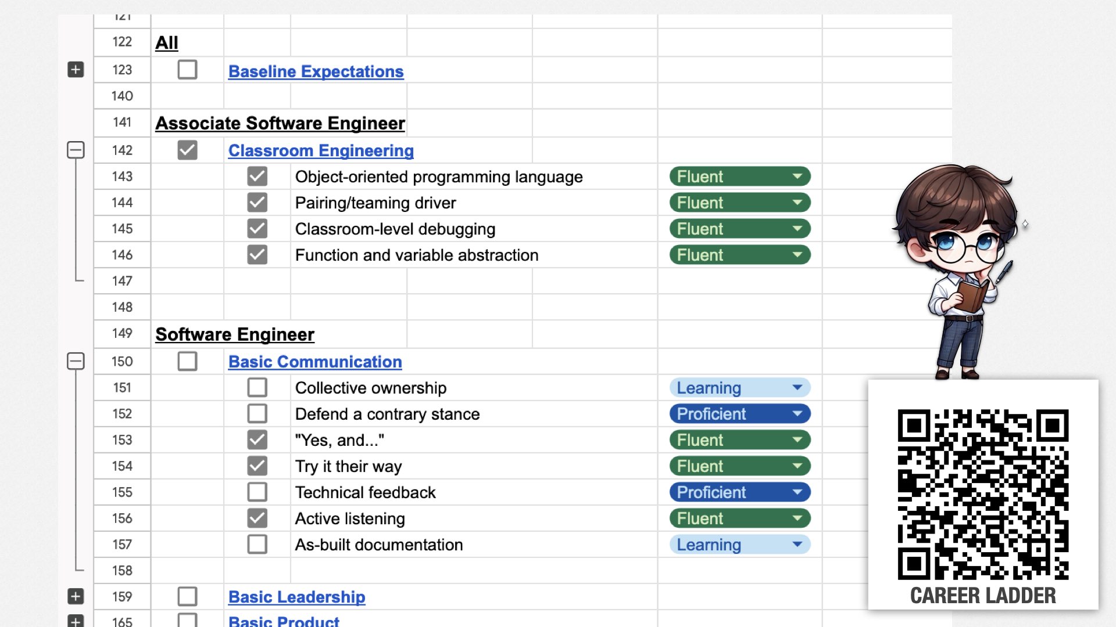The height and width of the screenshot is (627, 1116).
Task: Open the Classroom Engineering link
Action: click(x=321, y=150)
